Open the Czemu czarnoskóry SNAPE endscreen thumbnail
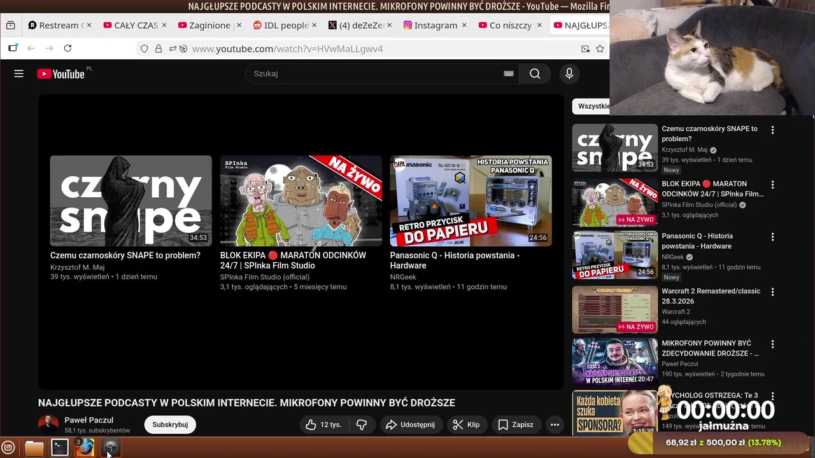The width and height of the screenshot is (815, 458). pos(131,201)
